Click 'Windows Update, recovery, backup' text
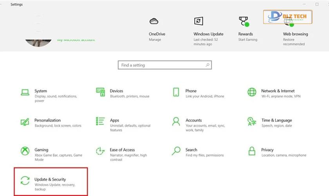 pyautogui.click(x=55, y=187)
